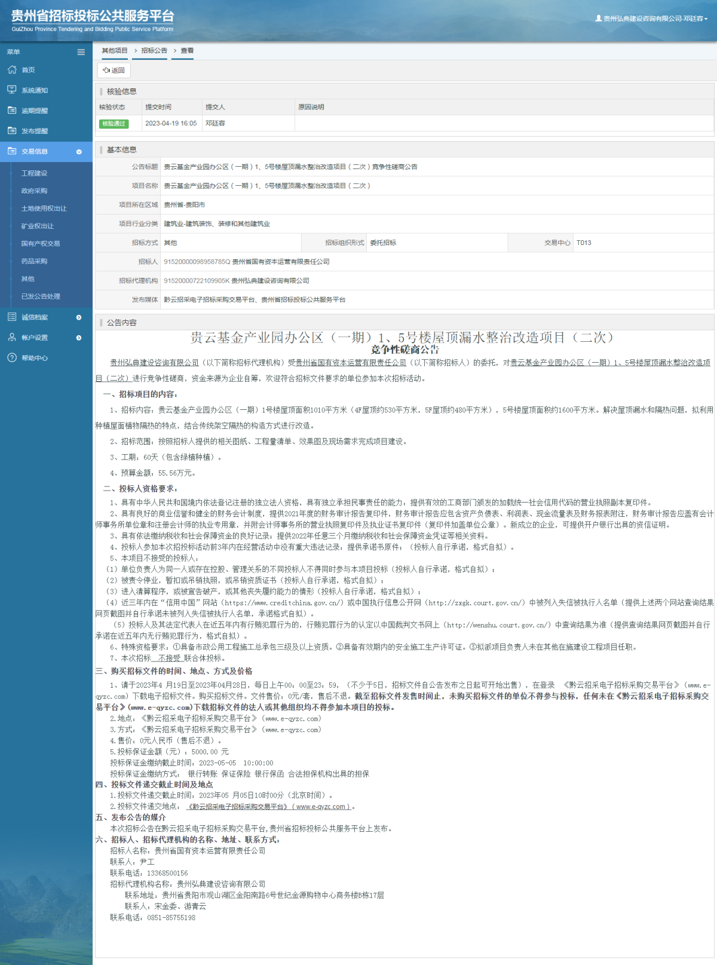The image size is (717, 965).
Task: Open 已发公告处理 submenu item
Action: click(x=41, y=296)
